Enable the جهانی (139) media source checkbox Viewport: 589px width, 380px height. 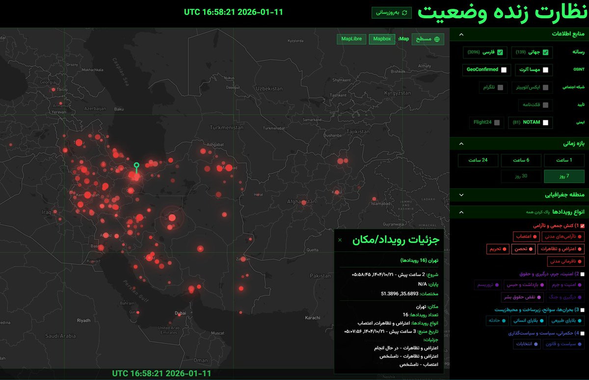coord(545,52)
